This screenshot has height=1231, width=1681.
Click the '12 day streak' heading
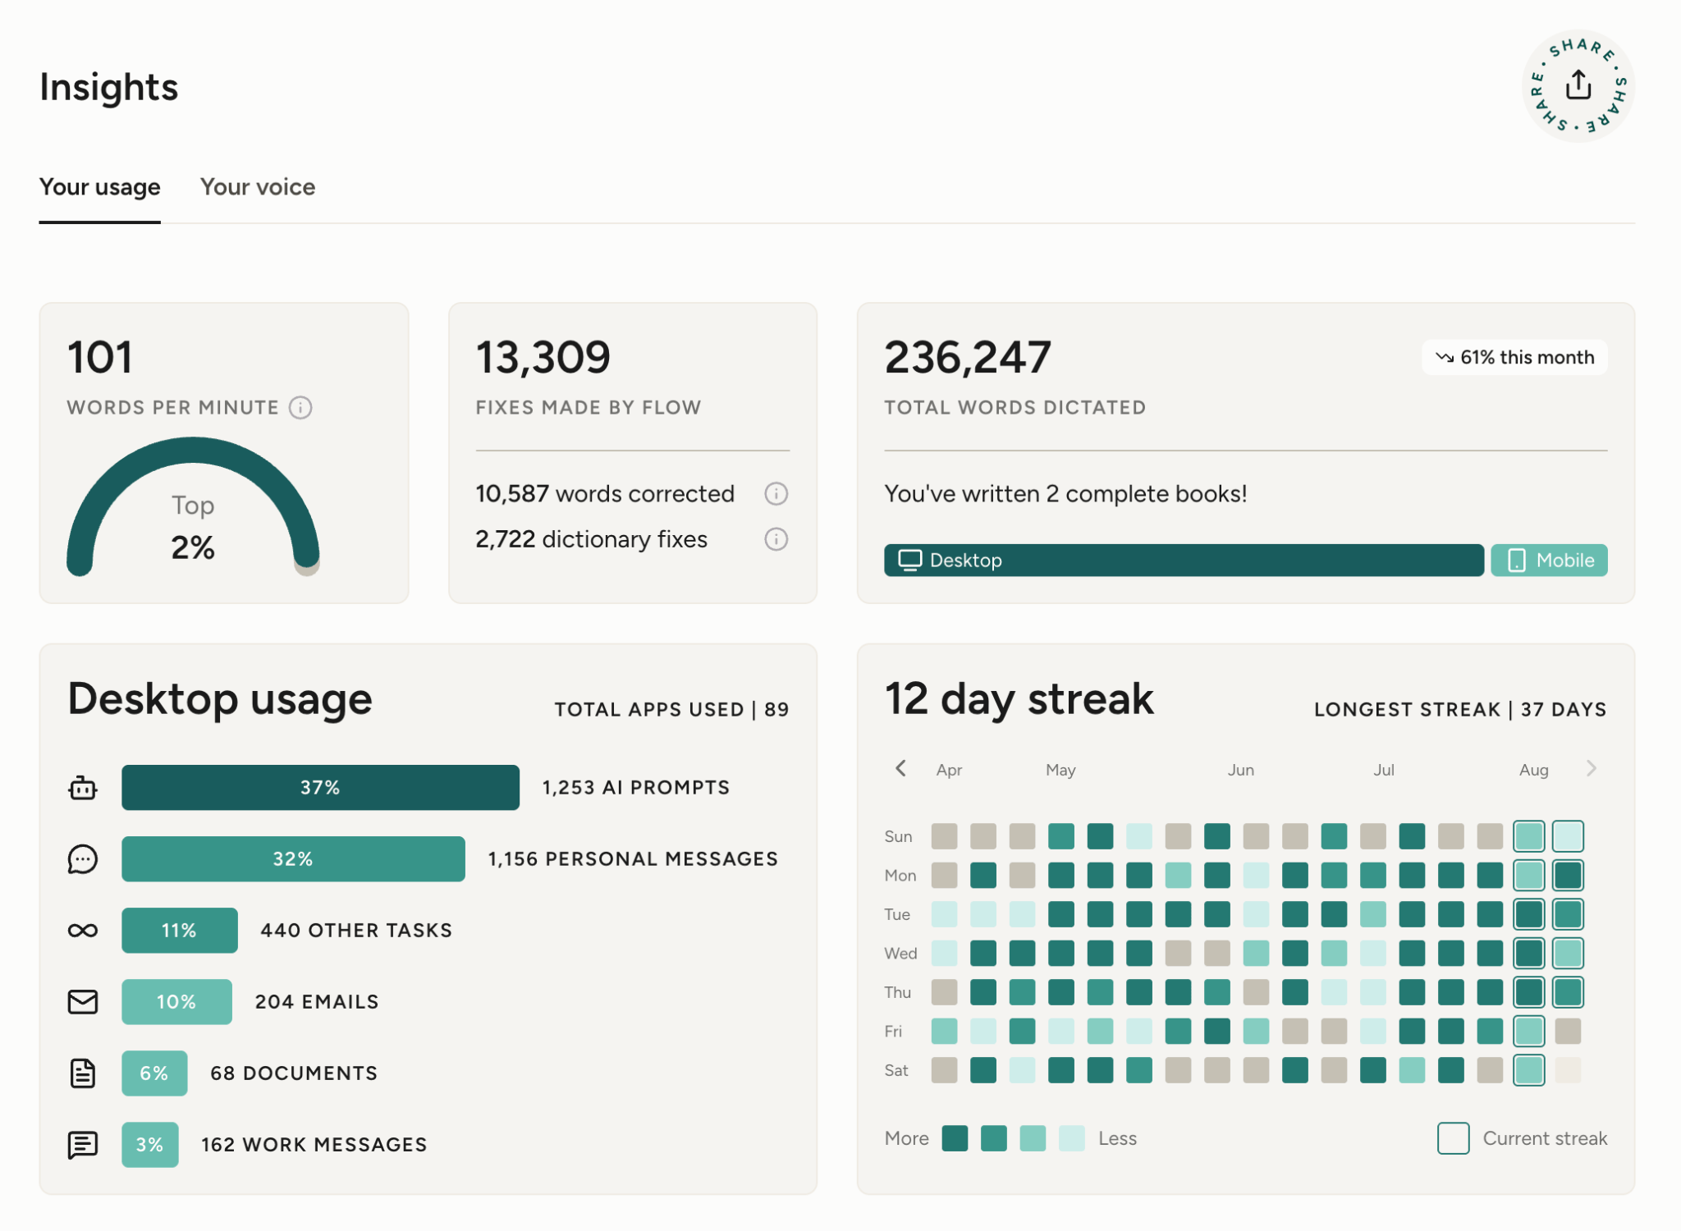[x=1019, y=700]
